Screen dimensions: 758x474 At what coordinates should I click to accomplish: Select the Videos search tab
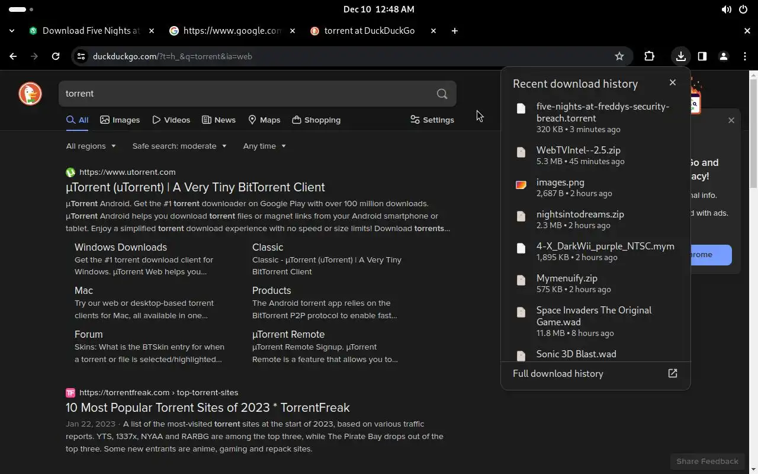coord(171,120)
